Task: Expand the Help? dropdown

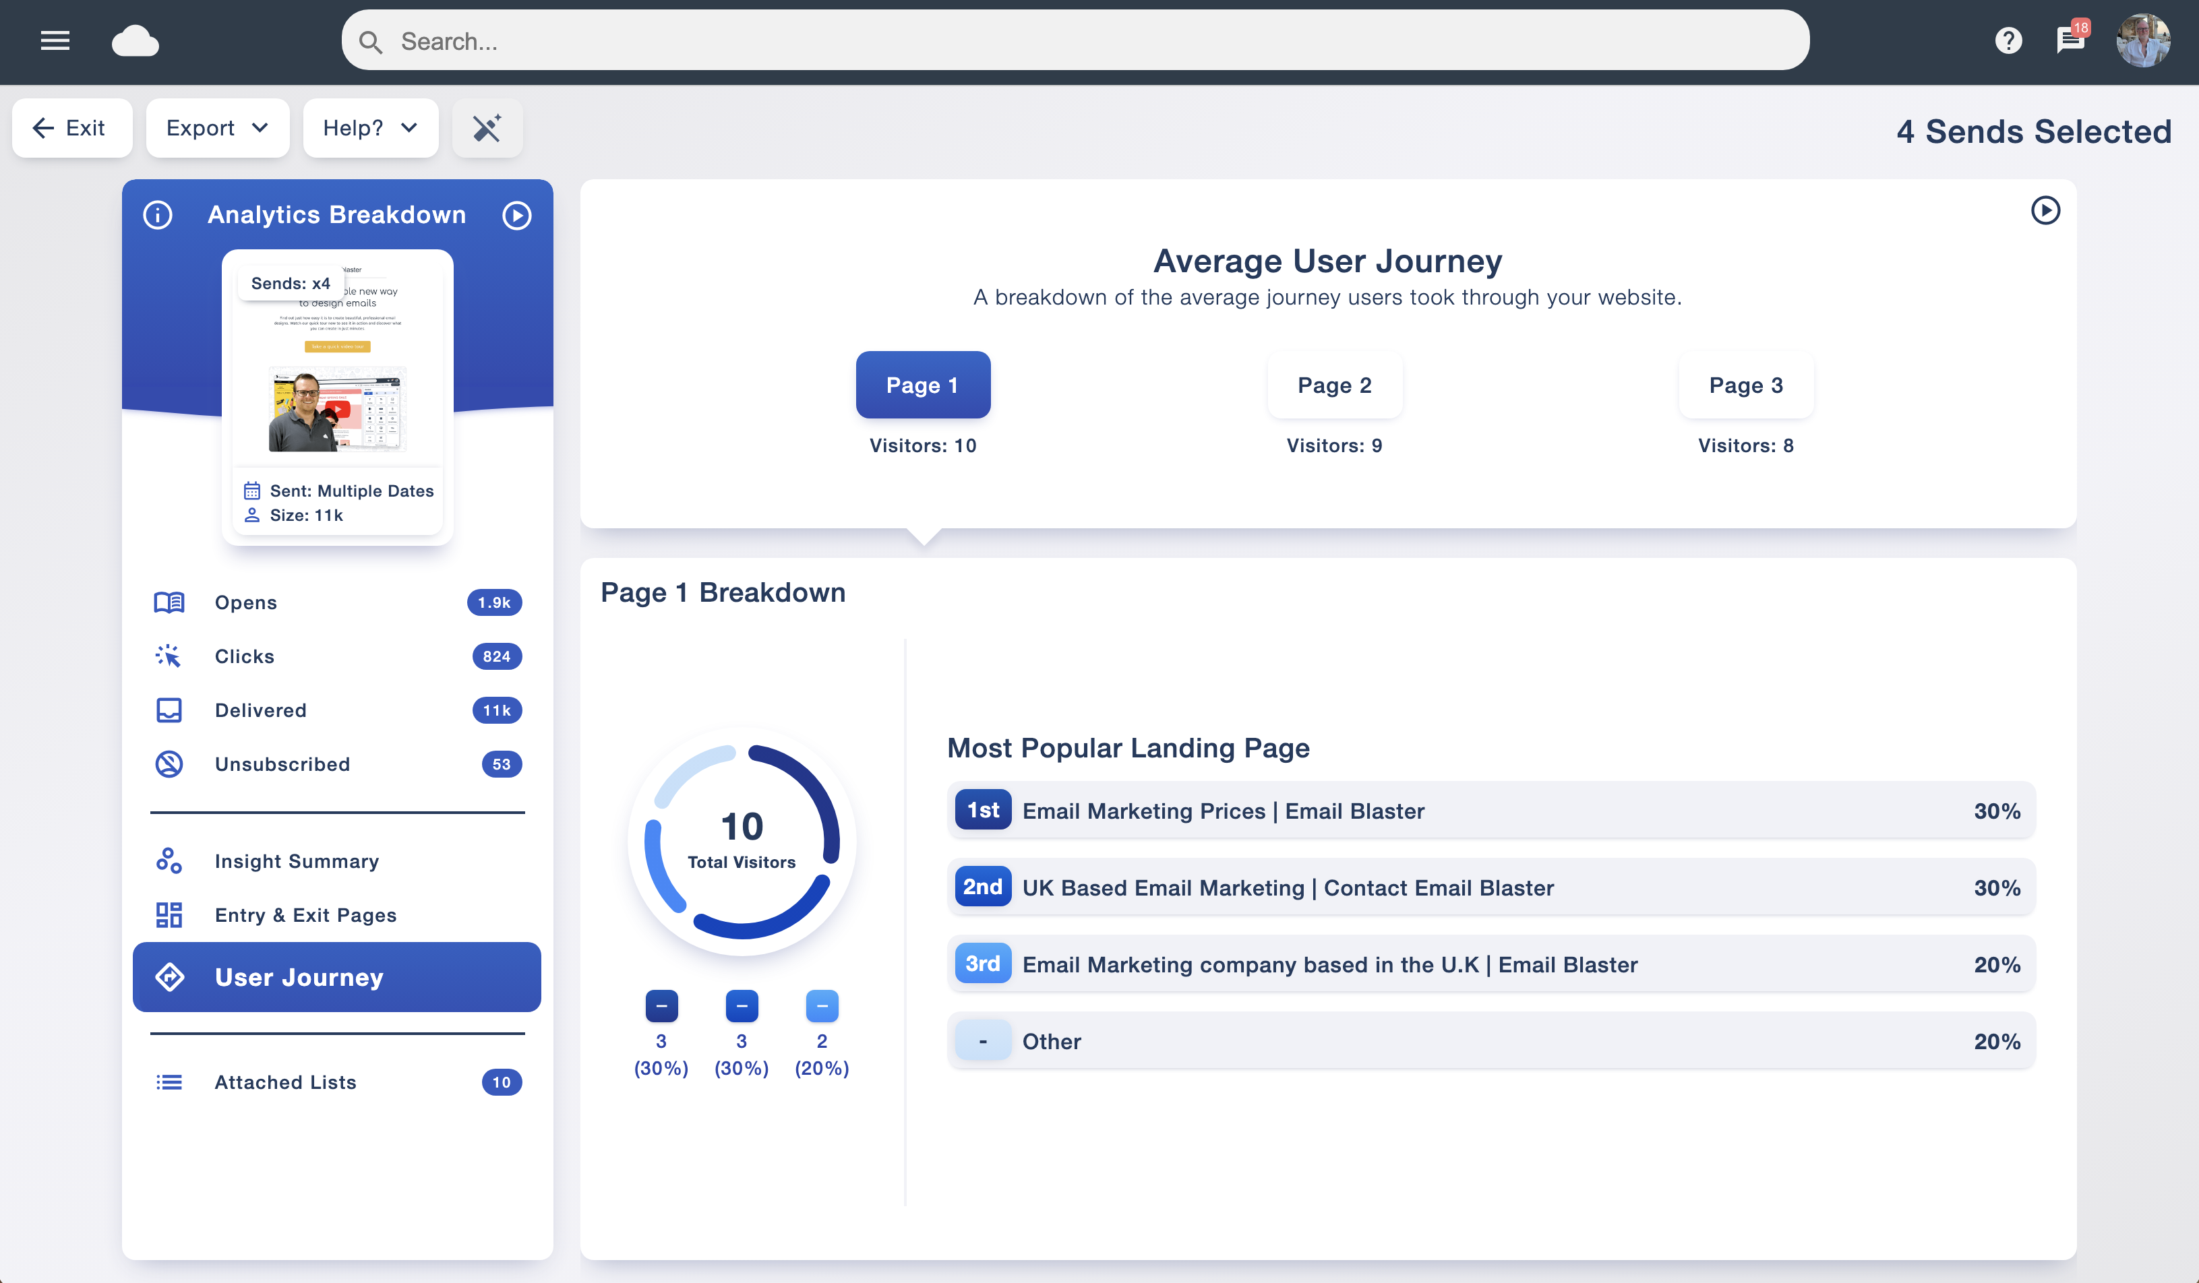Action: tap(370, 128)
